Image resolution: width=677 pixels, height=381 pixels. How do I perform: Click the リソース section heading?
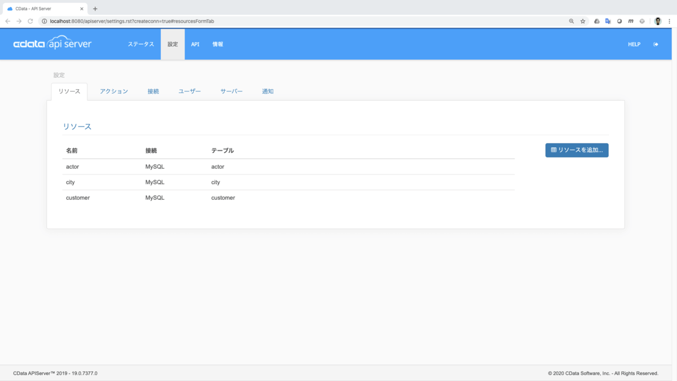77,126
